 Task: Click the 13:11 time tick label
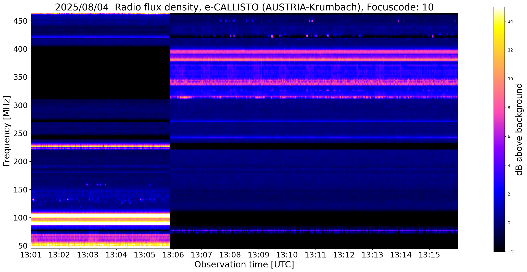tap(316, 255)
